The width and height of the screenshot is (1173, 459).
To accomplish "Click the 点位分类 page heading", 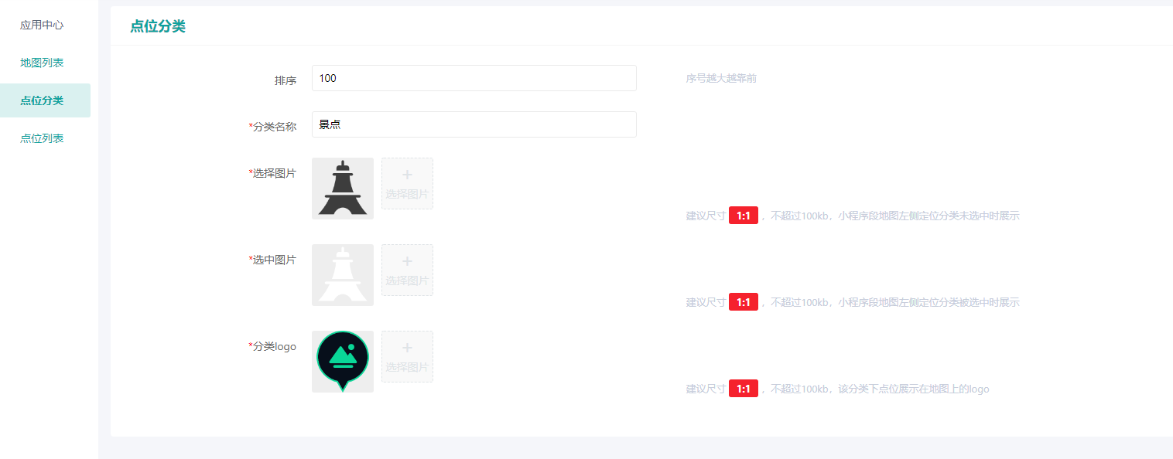I will point(158,26).
